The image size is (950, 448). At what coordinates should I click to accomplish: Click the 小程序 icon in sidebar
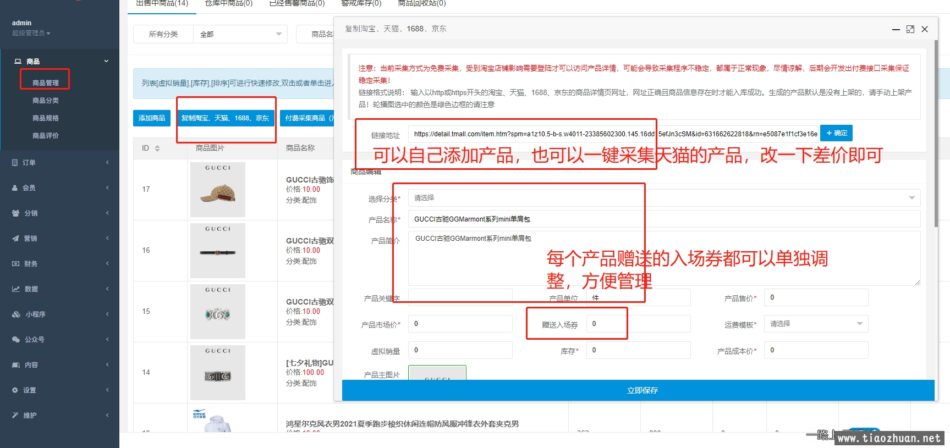click(16, 314)
